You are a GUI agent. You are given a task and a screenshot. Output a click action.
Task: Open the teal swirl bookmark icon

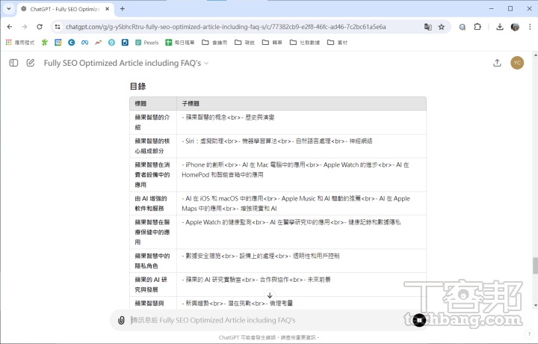tap(111, 42)
